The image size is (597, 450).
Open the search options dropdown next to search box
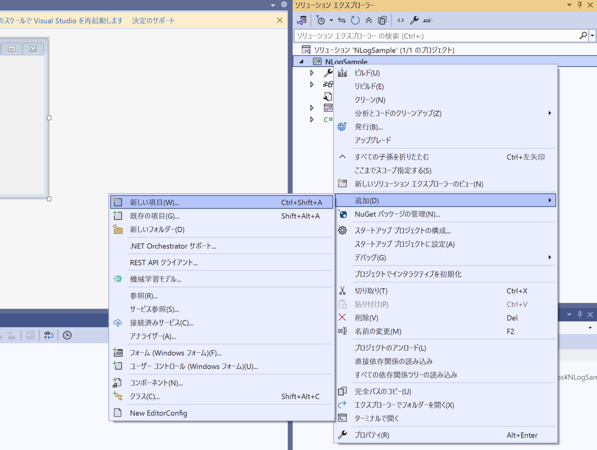[592, 36]
